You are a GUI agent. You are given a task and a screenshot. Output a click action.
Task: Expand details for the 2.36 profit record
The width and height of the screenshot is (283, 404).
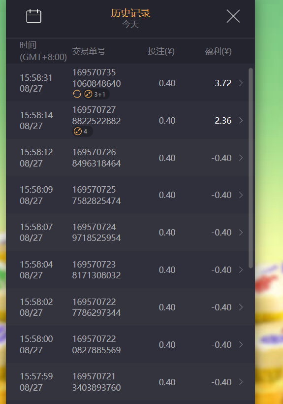click(x=241, y=120)
